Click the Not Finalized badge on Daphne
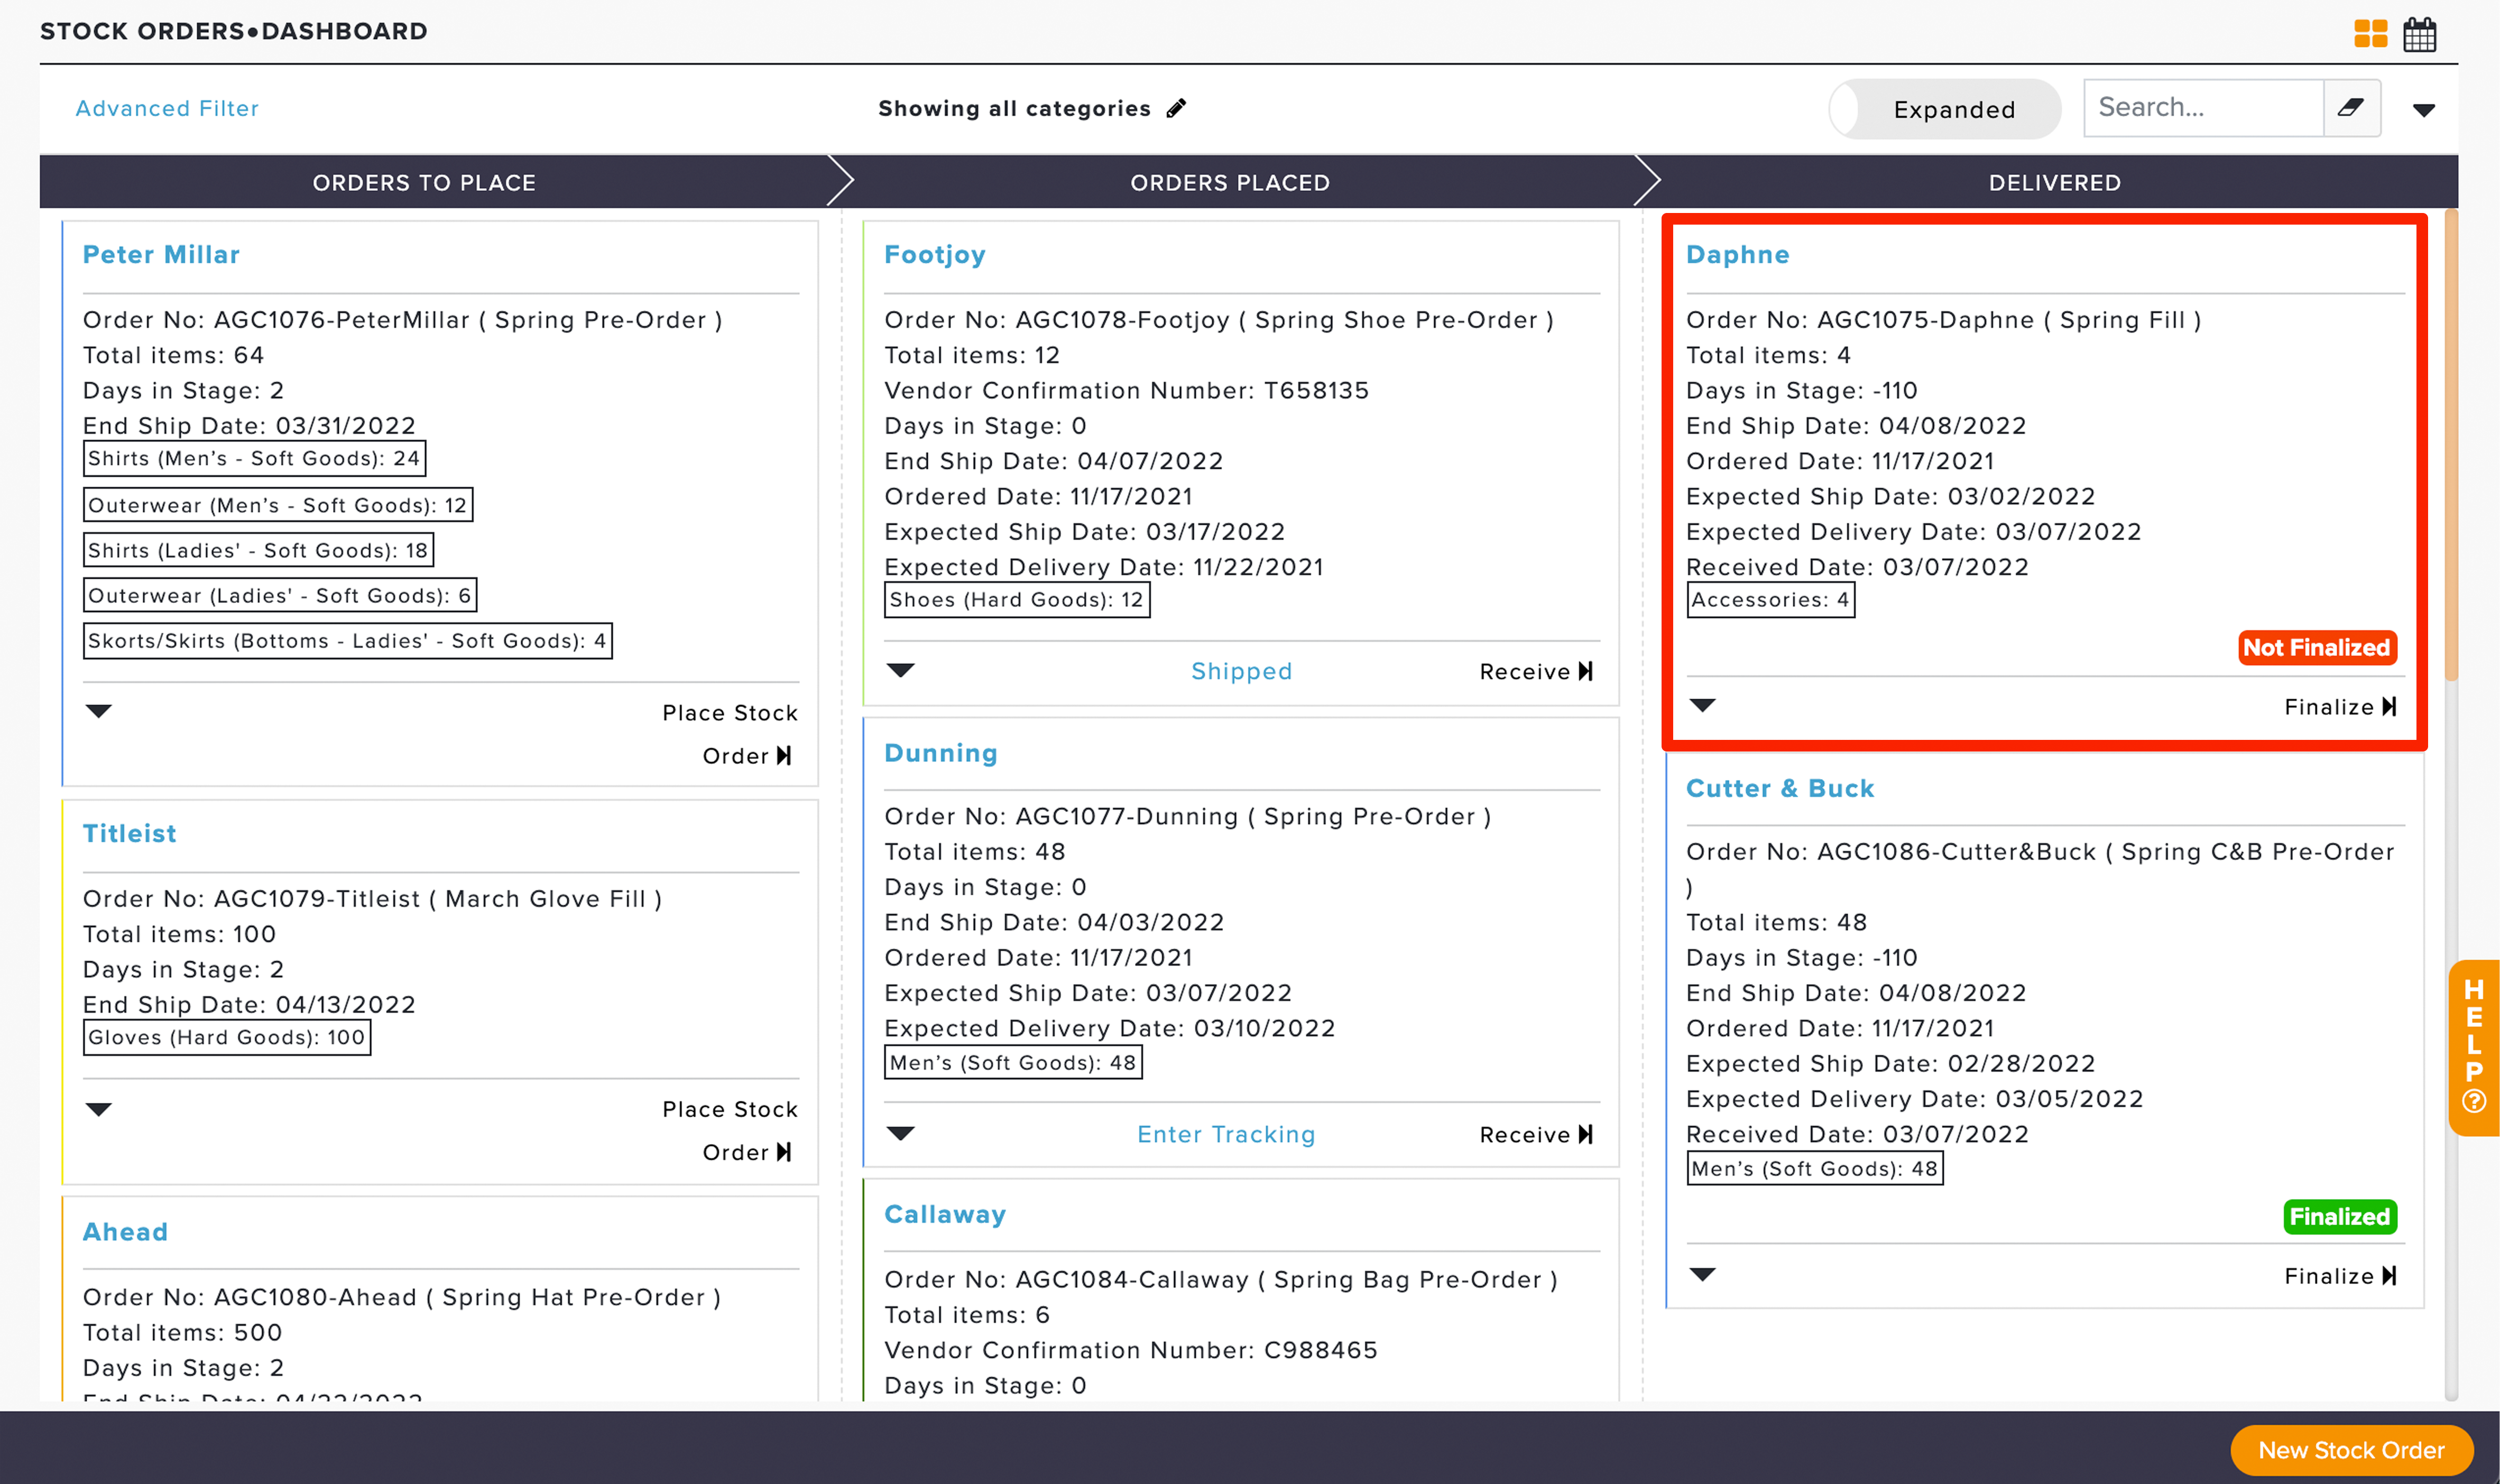Image resolution: width=2500 pixels, height=1484 pixels. tap(2317, 647)
